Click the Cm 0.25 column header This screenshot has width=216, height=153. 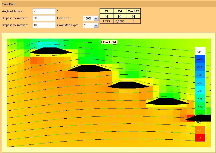133,11
